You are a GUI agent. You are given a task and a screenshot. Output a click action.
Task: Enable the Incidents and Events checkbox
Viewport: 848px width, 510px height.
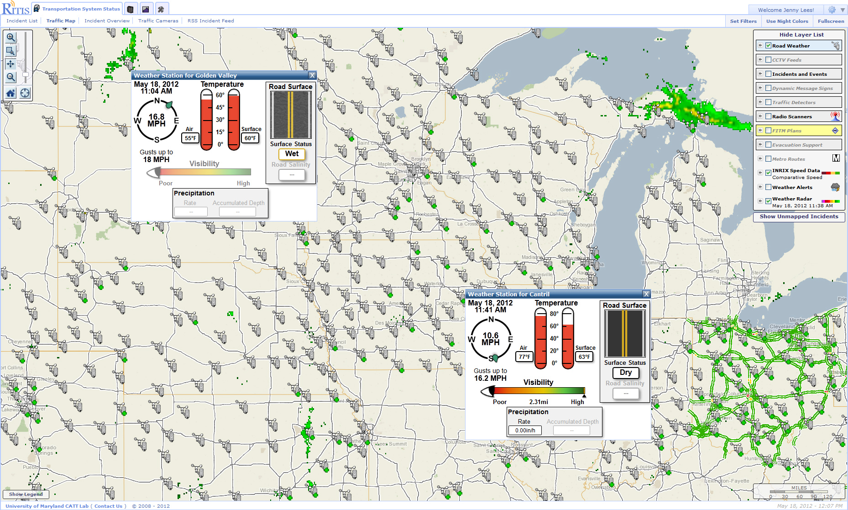tap(769, 74)
